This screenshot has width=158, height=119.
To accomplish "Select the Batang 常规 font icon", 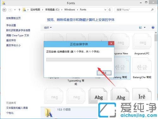I will point(122,65).
